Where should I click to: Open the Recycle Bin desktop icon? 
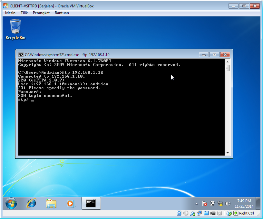coord(15,30)
